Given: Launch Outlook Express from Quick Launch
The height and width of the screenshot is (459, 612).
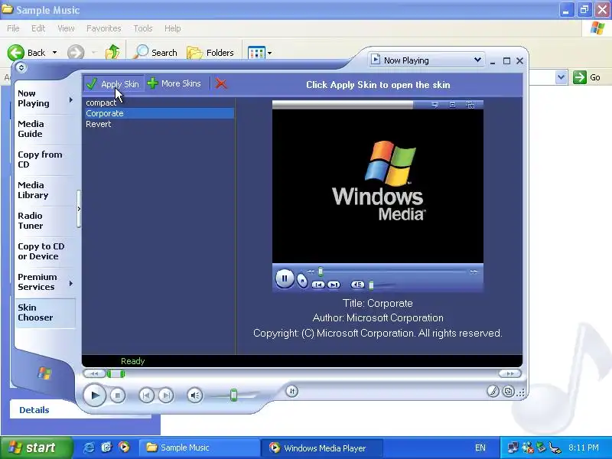Looking at the screenshot, I should point(106,448).
